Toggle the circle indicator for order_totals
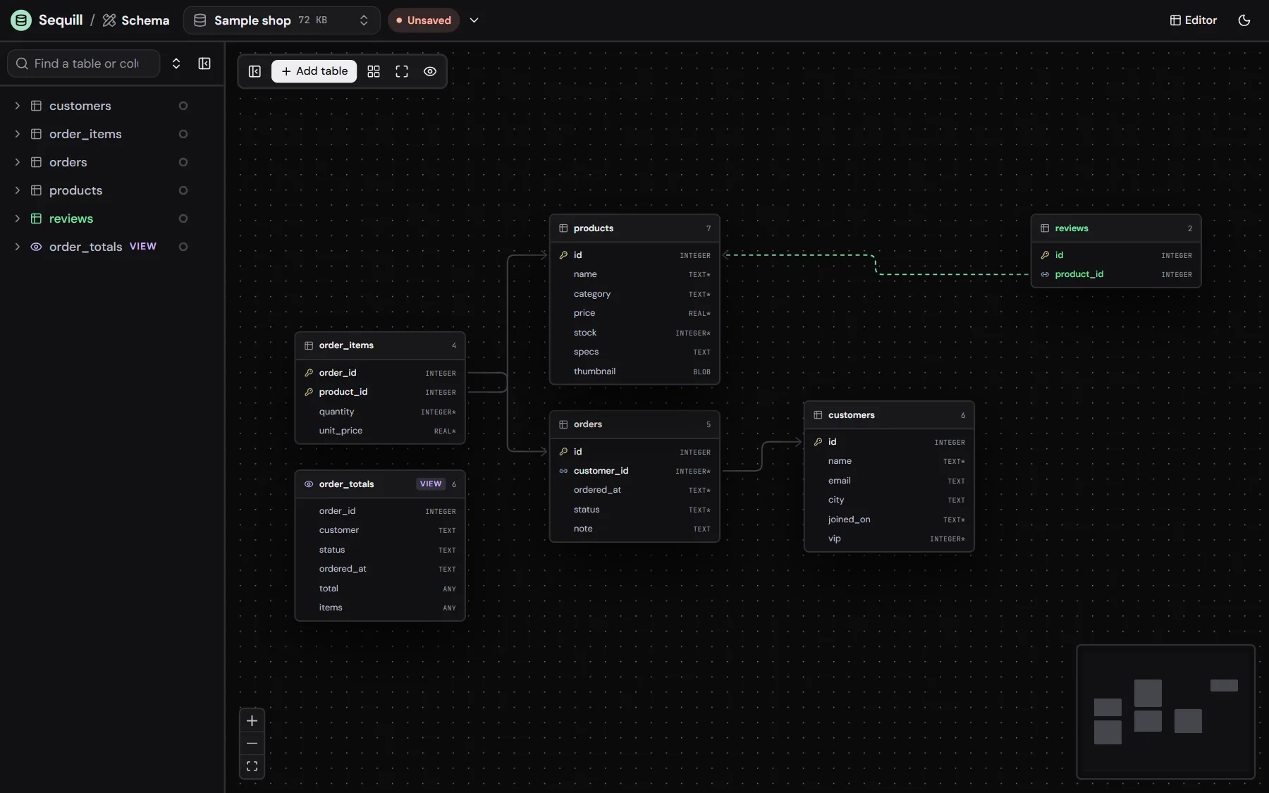This screenshot has width=1269, height=793. (x=183, y=247)
